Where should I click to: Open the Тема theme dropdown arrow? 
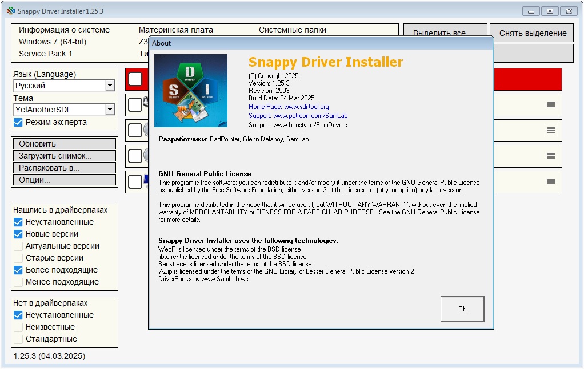[110, 110]
